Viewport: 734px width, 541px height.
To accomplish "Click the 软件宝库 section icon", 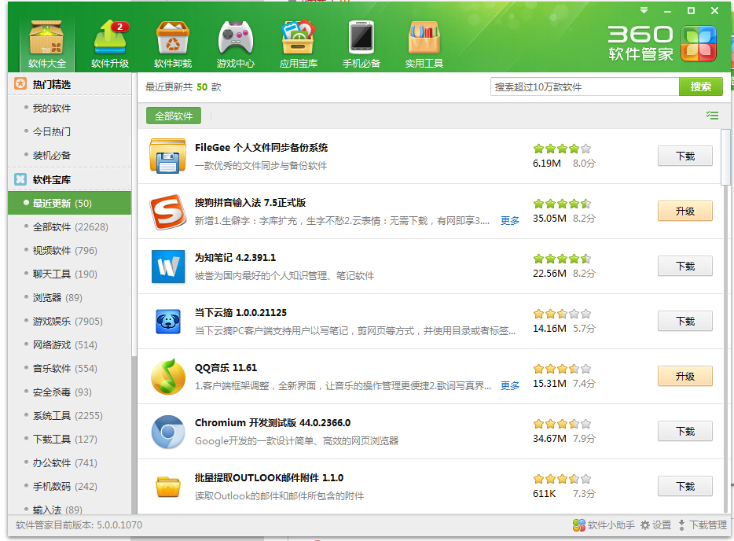I will 20,179.
